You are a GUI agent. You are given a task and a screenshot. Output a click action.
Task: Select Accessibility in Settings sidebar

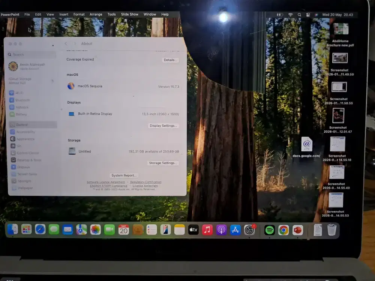[x=33, y=132]
